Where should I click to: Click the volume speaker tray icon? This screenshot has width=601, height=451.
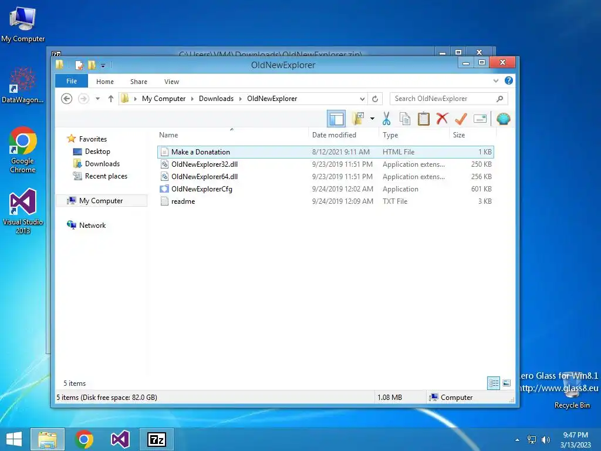tap(545, 440)
